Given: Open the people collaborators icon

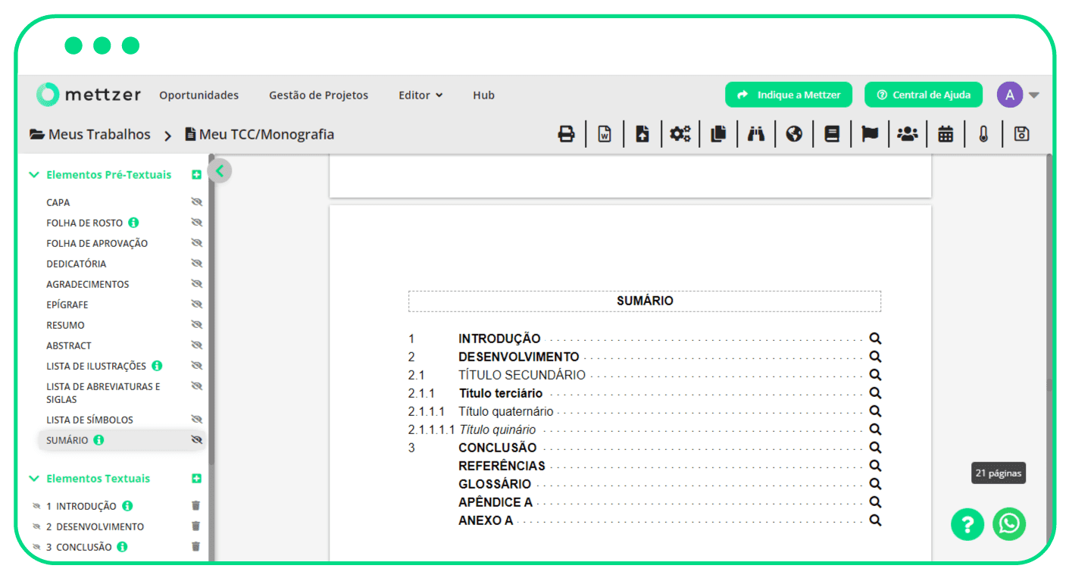Looking at the screenshot, I should coord(908,134).
